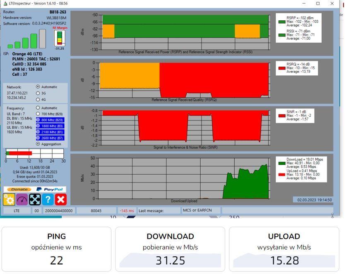The image size is (346, 274).
Task: Click the Last message status field
Action: coord(159,211)
